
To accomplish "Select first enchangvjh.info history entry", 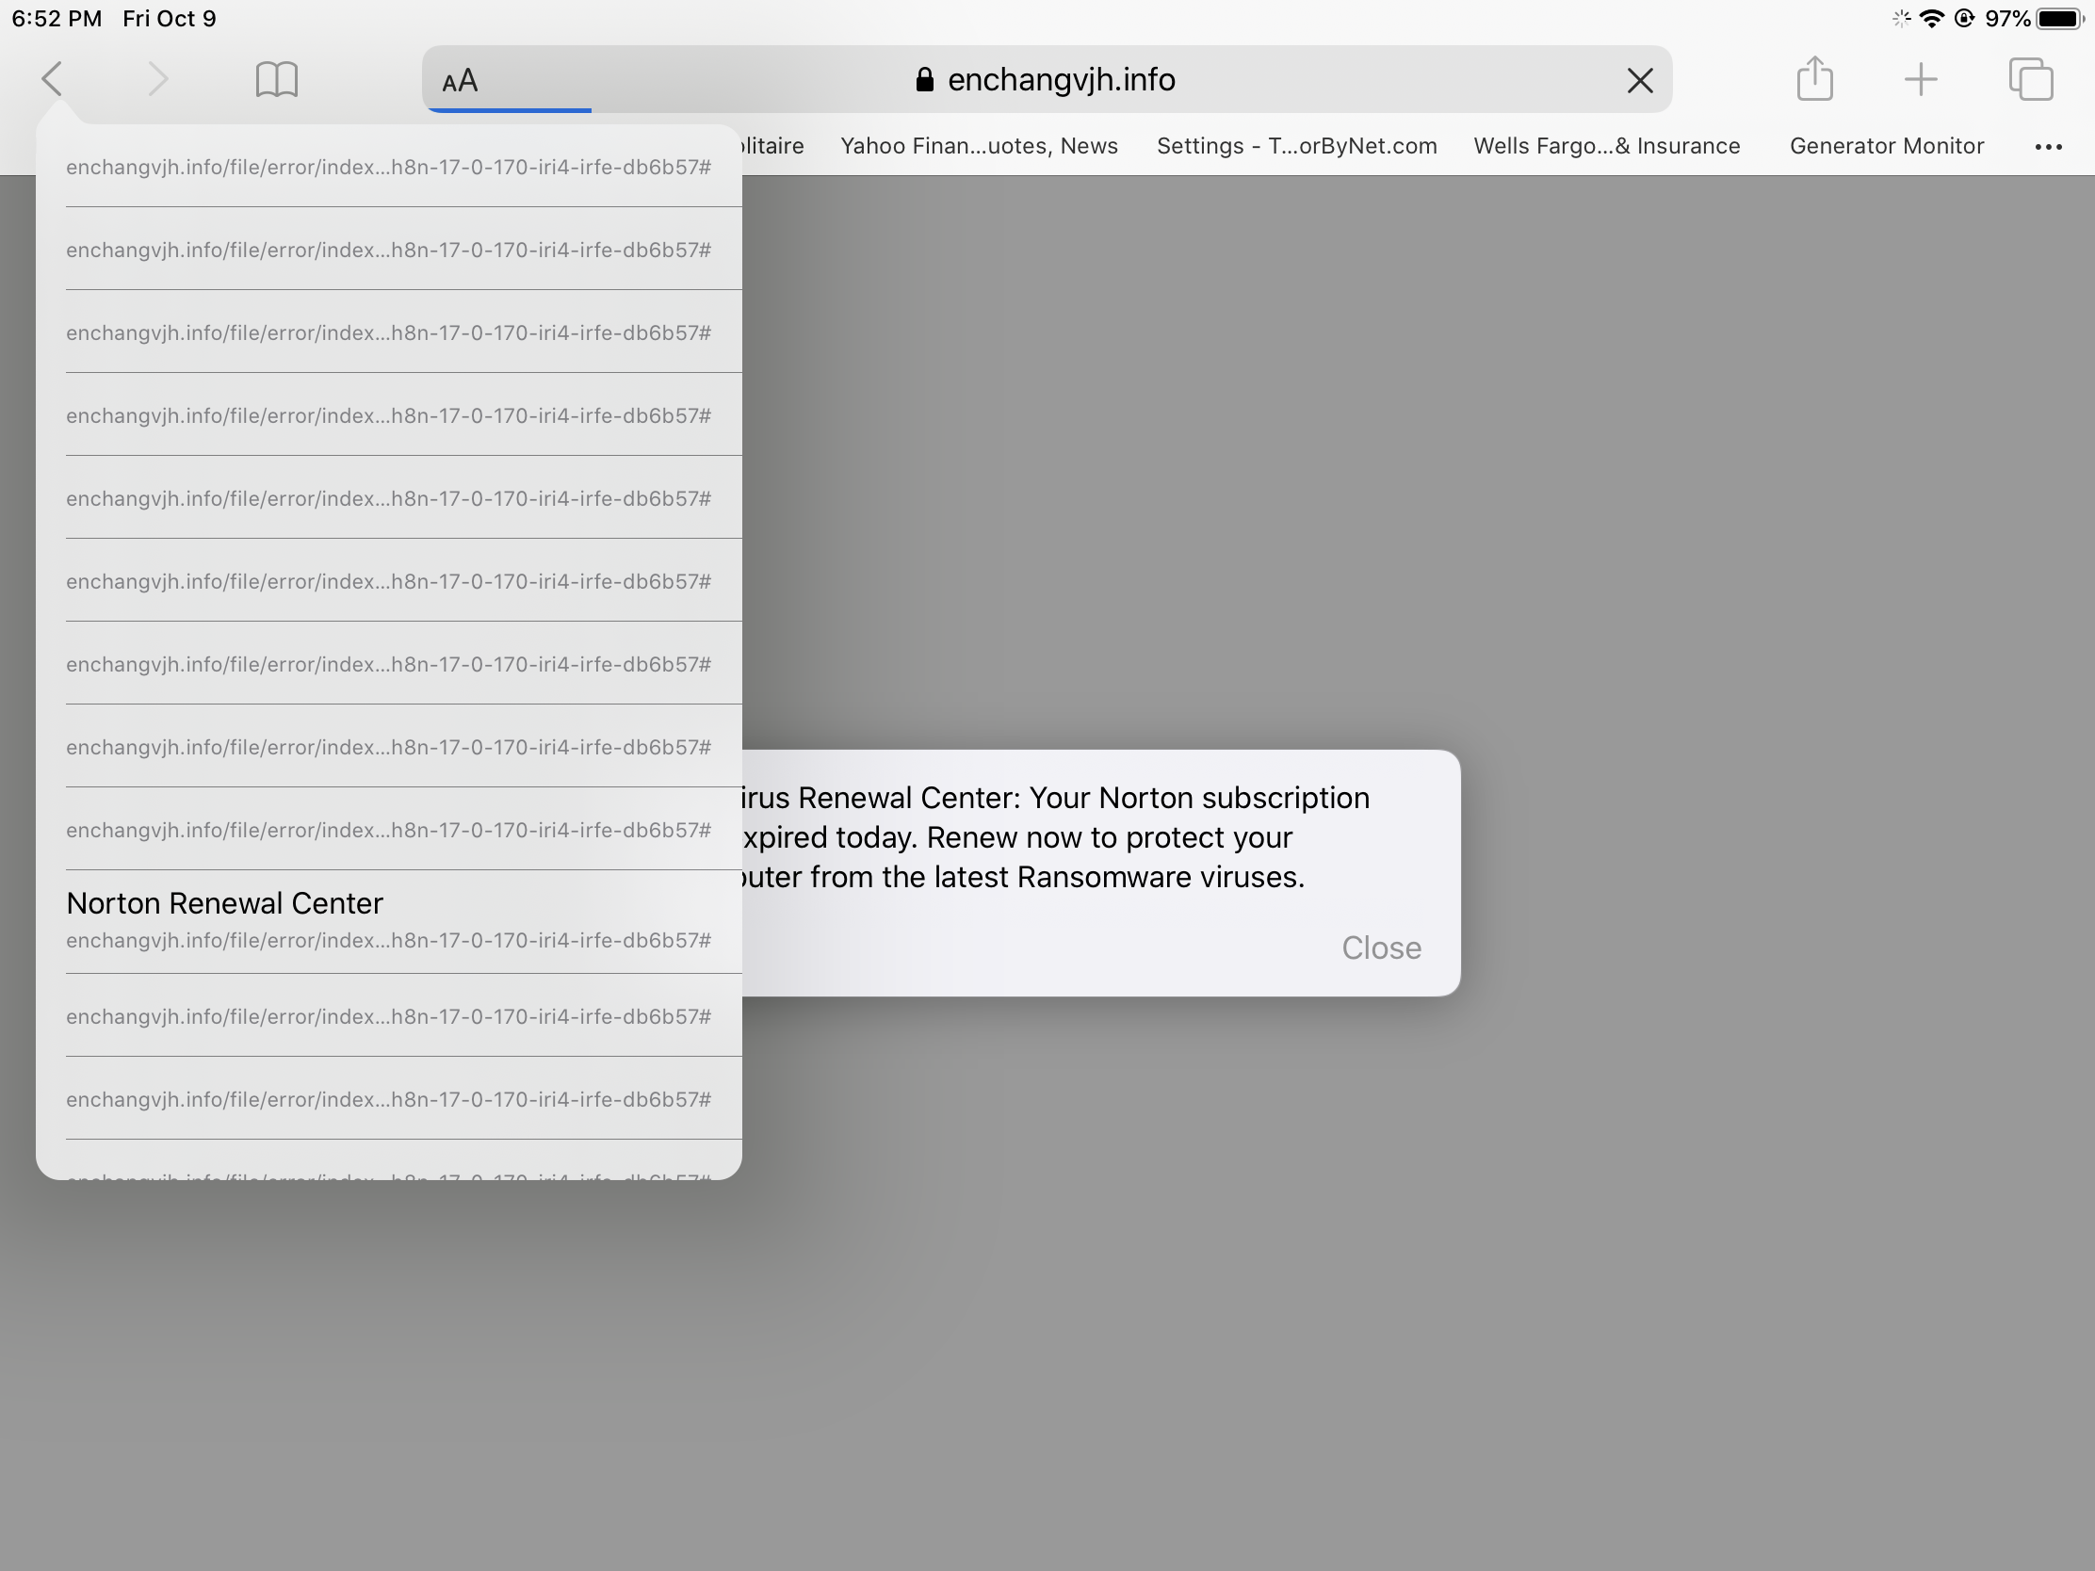I will point(388,168).
